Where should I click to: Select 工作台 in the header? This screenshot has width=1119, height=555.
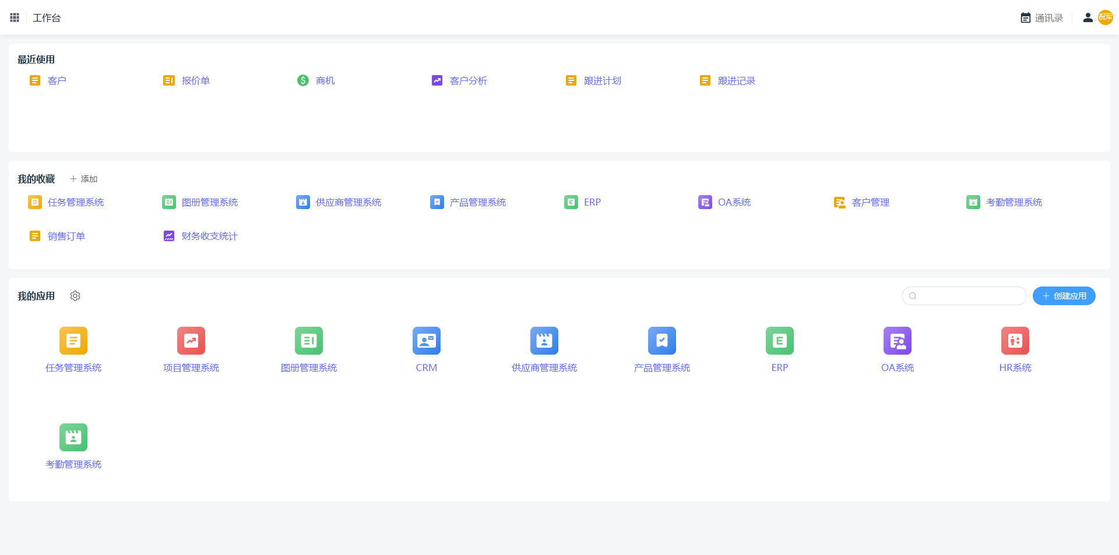pyautogui.click(x=47, y=18)
